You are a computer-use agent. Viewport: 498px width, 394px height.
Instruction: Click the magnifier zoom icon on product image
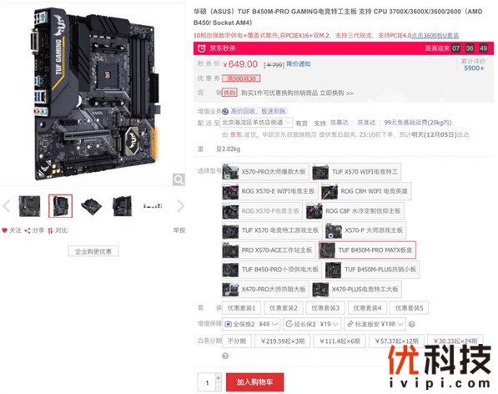click(x=179, y=179)
